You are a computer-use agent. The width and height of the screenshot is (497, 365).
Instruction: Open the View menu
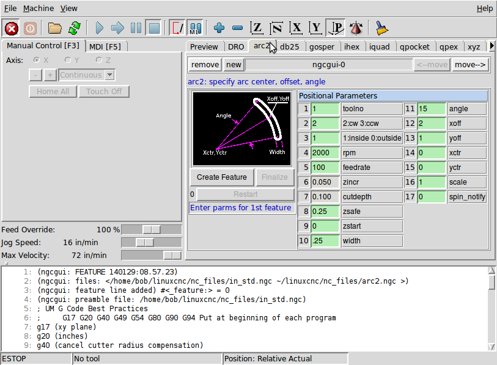pyautogui.click(x=69, y=8)
